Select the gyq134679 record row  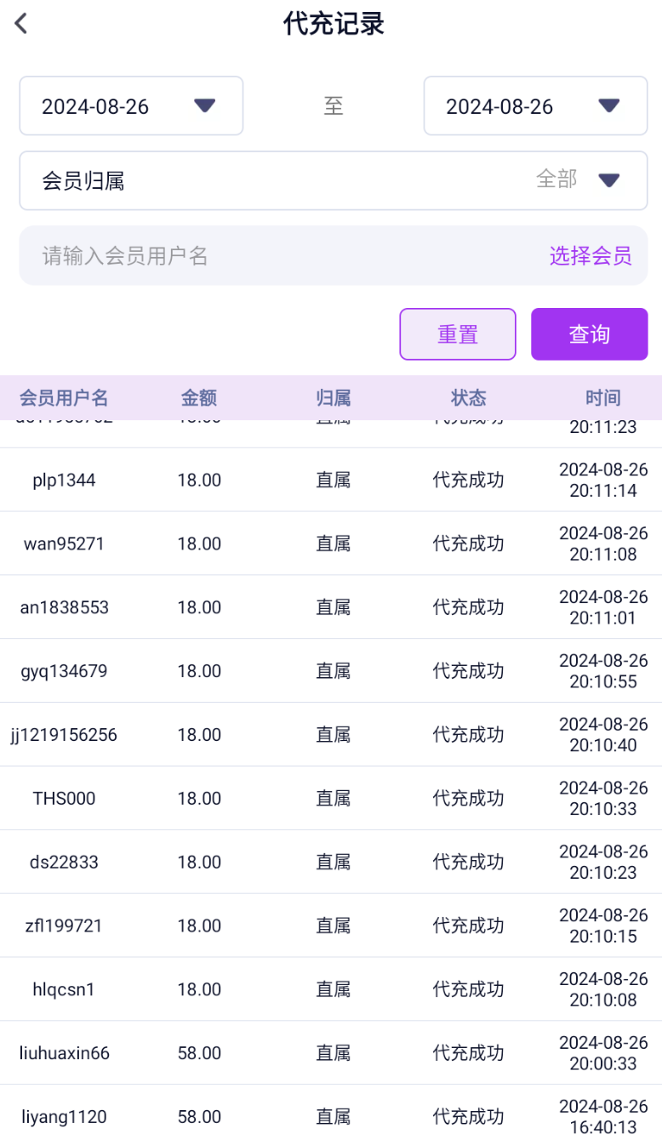click(x=331, y=672)
